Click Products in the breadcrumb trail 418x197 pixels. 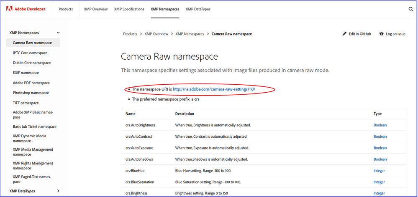coord(130,34)
